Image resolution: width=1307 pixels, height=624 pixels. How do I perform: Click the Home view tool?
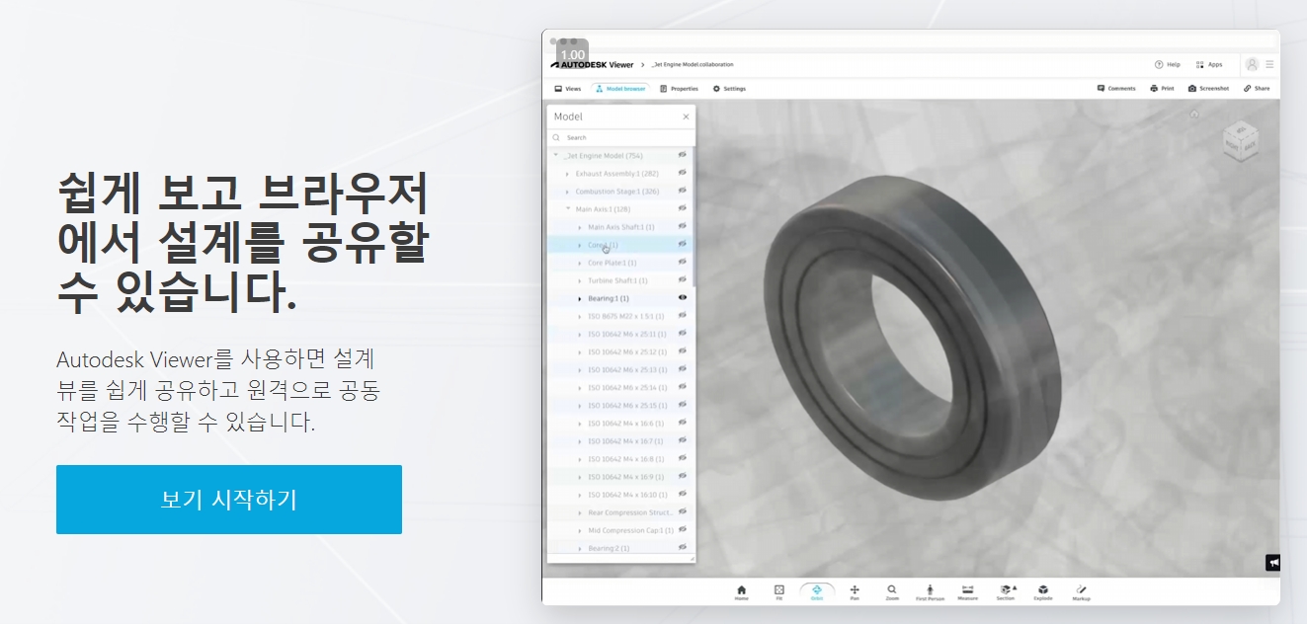(x=742, y=592)
